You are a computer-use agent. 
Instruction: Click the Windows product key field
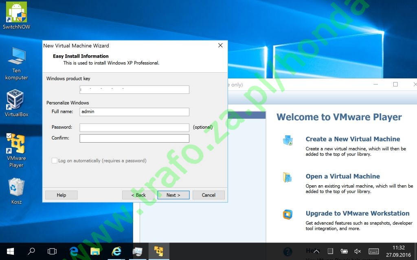pyautogui.click(x=134, y=89)
